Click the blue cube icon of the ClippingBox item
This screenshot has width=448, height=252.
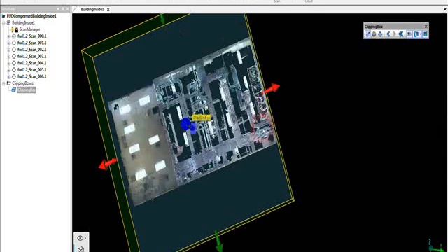coord(13,90)
